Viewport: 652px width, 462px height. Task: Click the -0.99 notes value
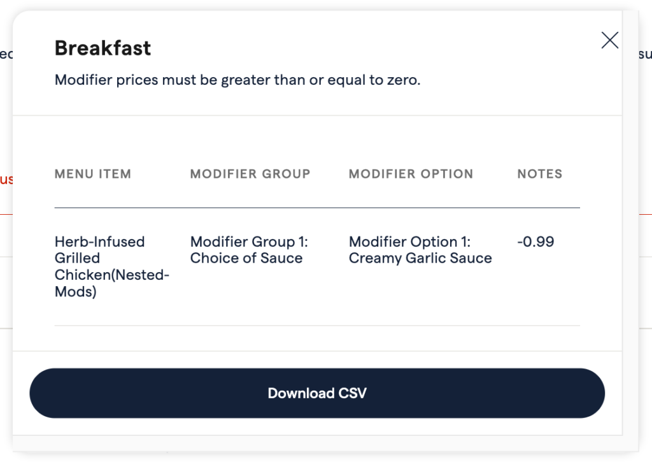click(535, 242)
